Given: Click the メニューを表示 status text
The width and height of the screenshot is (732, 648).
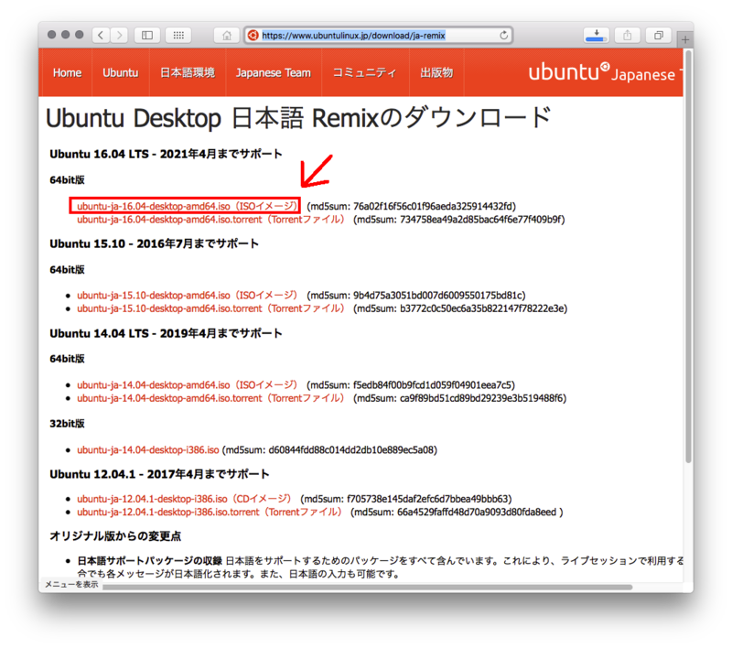Looking at the screenshot, I should click(71, 584).
